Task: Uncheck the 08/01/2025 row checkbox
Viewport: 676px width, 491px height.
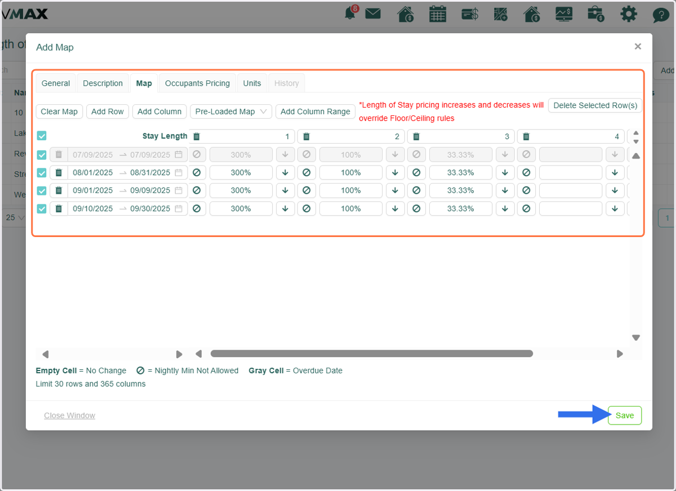Action: pos(42,173)
